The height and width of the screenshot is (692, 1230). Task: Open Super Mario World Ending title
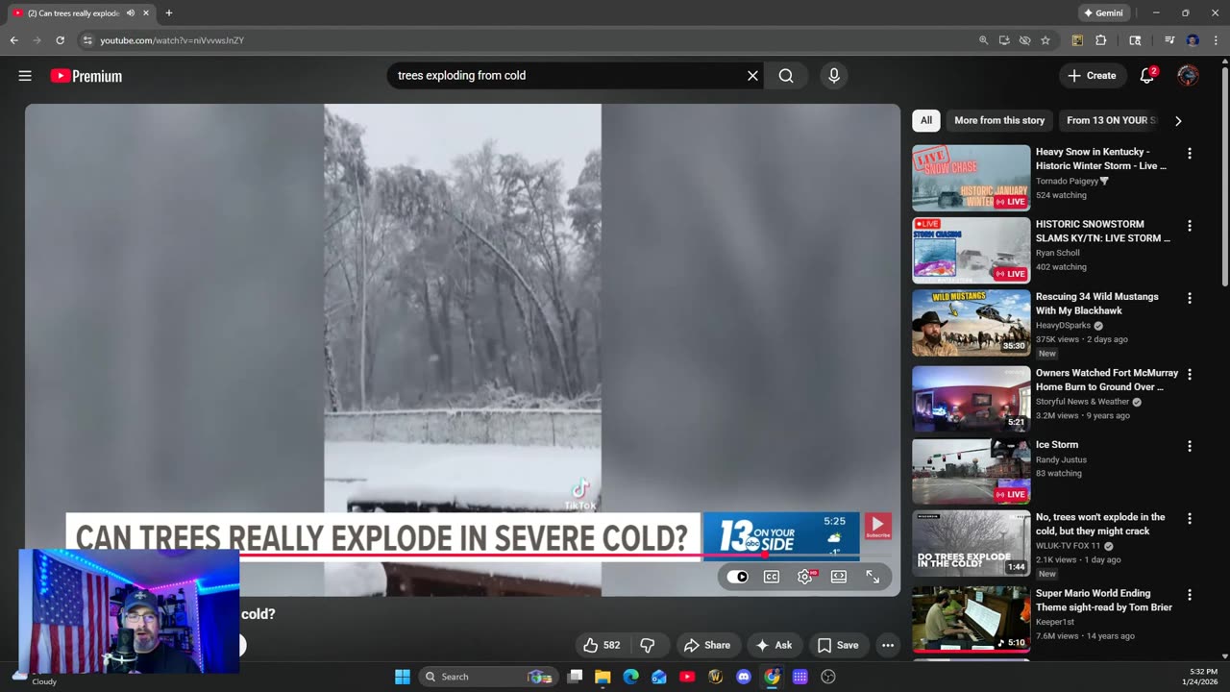pyautogui.click(x=1104, y=601)
